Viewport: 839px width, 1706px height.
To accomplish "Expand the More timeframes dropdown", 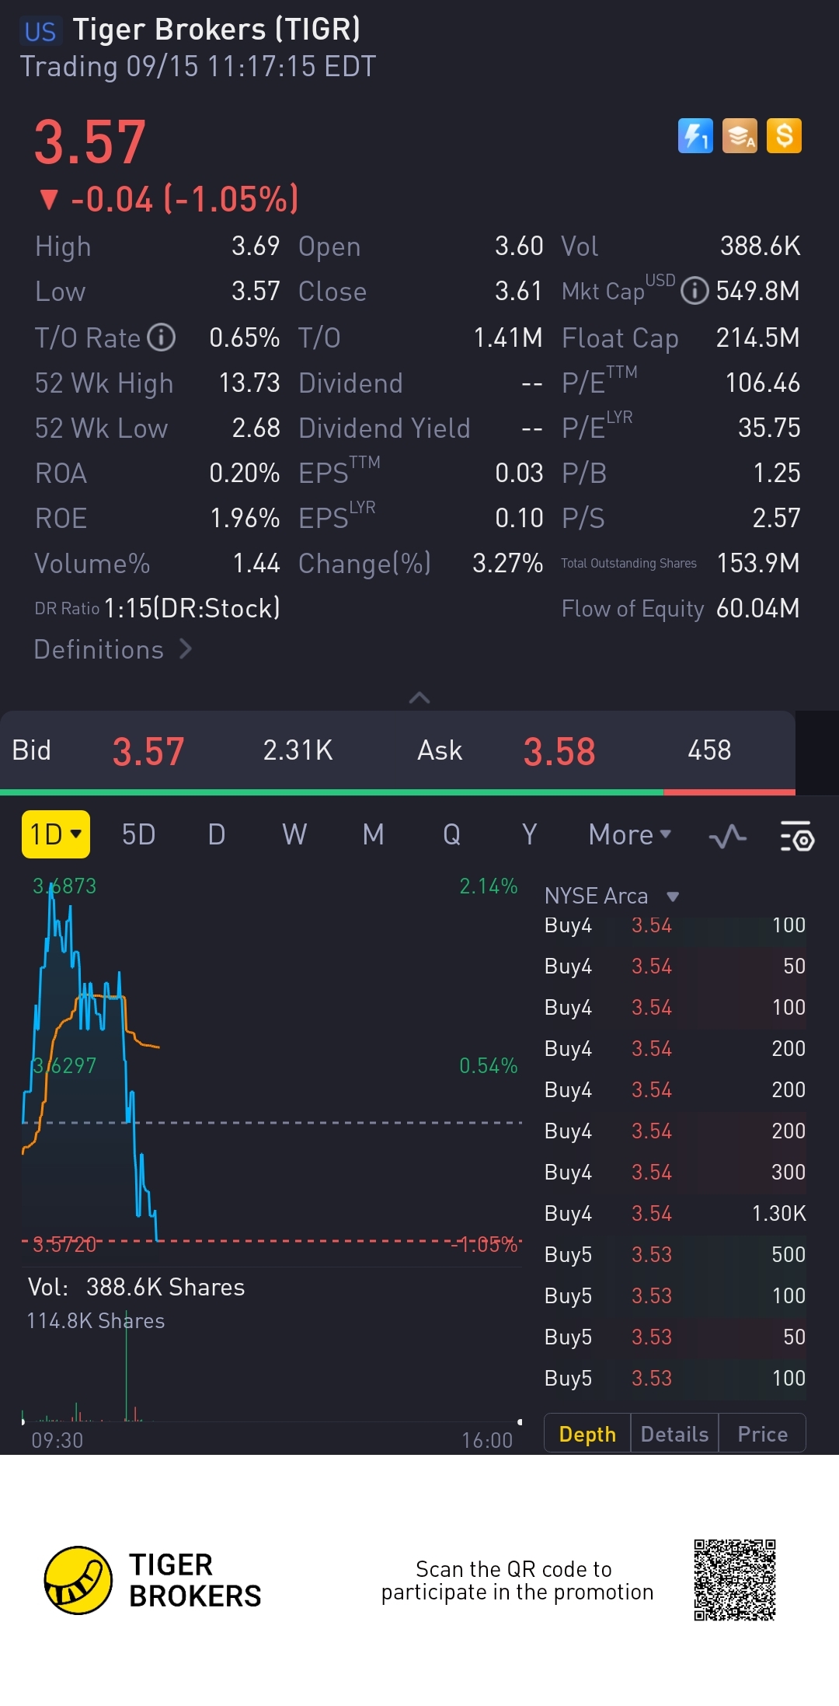I will (629, 834).
